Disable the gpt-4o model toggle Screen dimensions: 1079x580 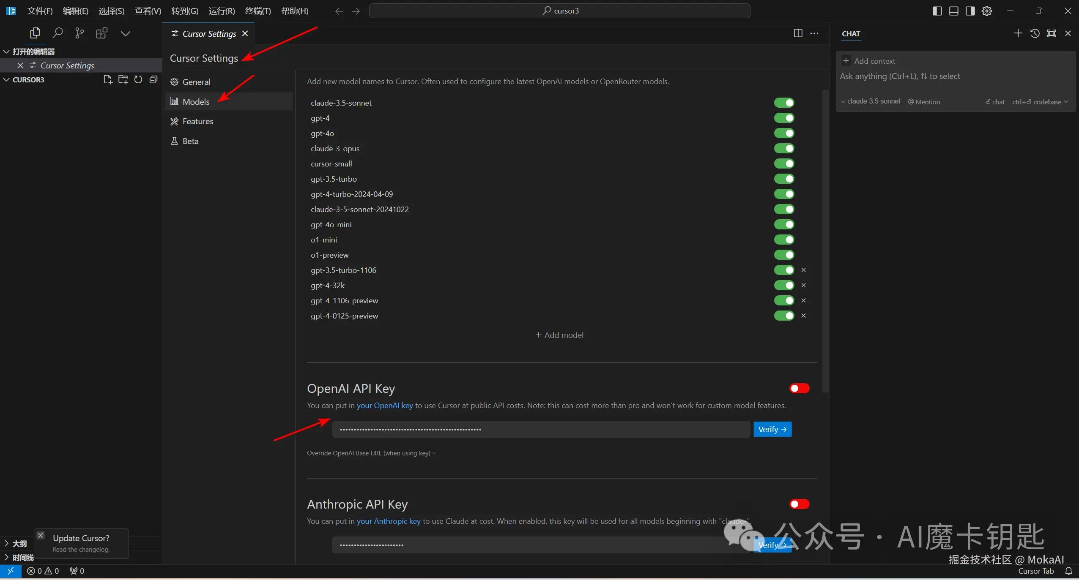pyautogui.click(x=784, y=133)
